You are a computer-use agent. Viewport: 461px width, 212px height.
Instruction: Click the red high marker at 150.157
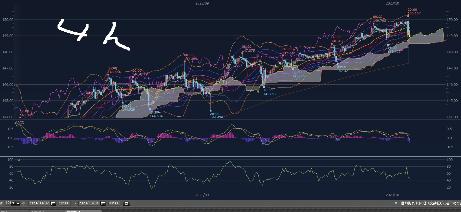click(408, 16)
